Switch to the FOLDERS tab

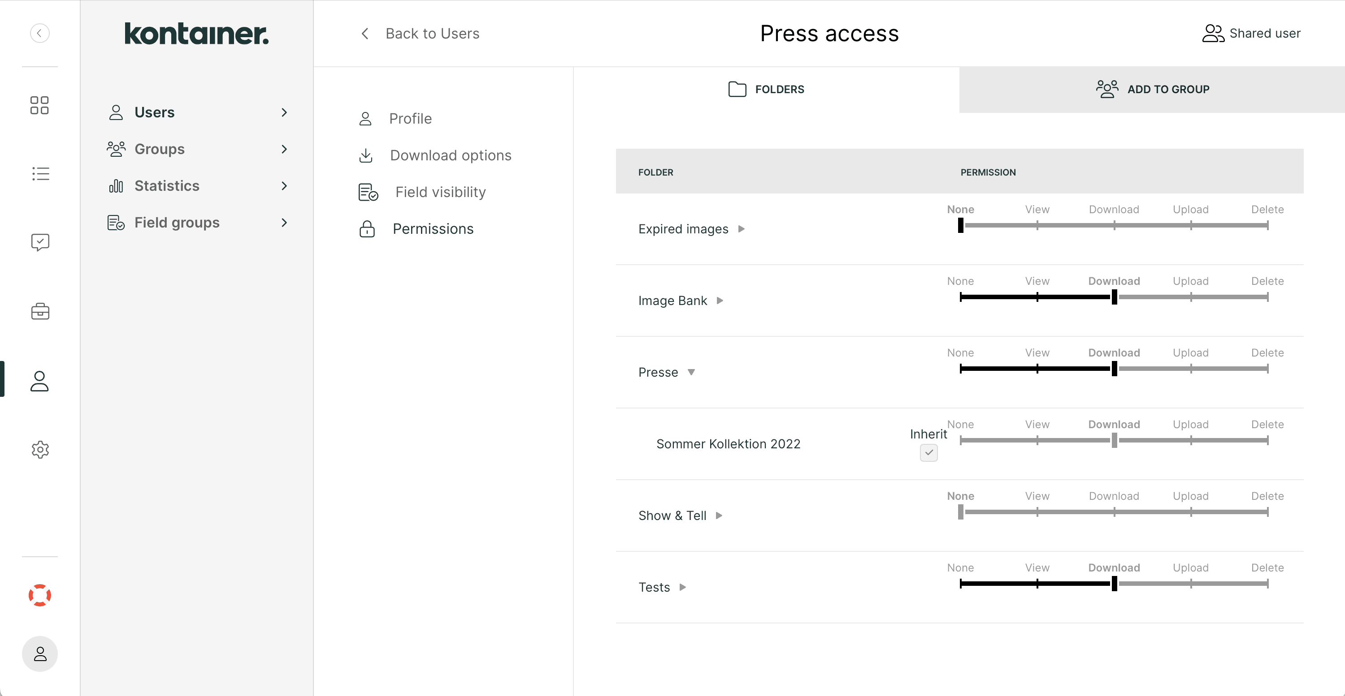point(765,89)
